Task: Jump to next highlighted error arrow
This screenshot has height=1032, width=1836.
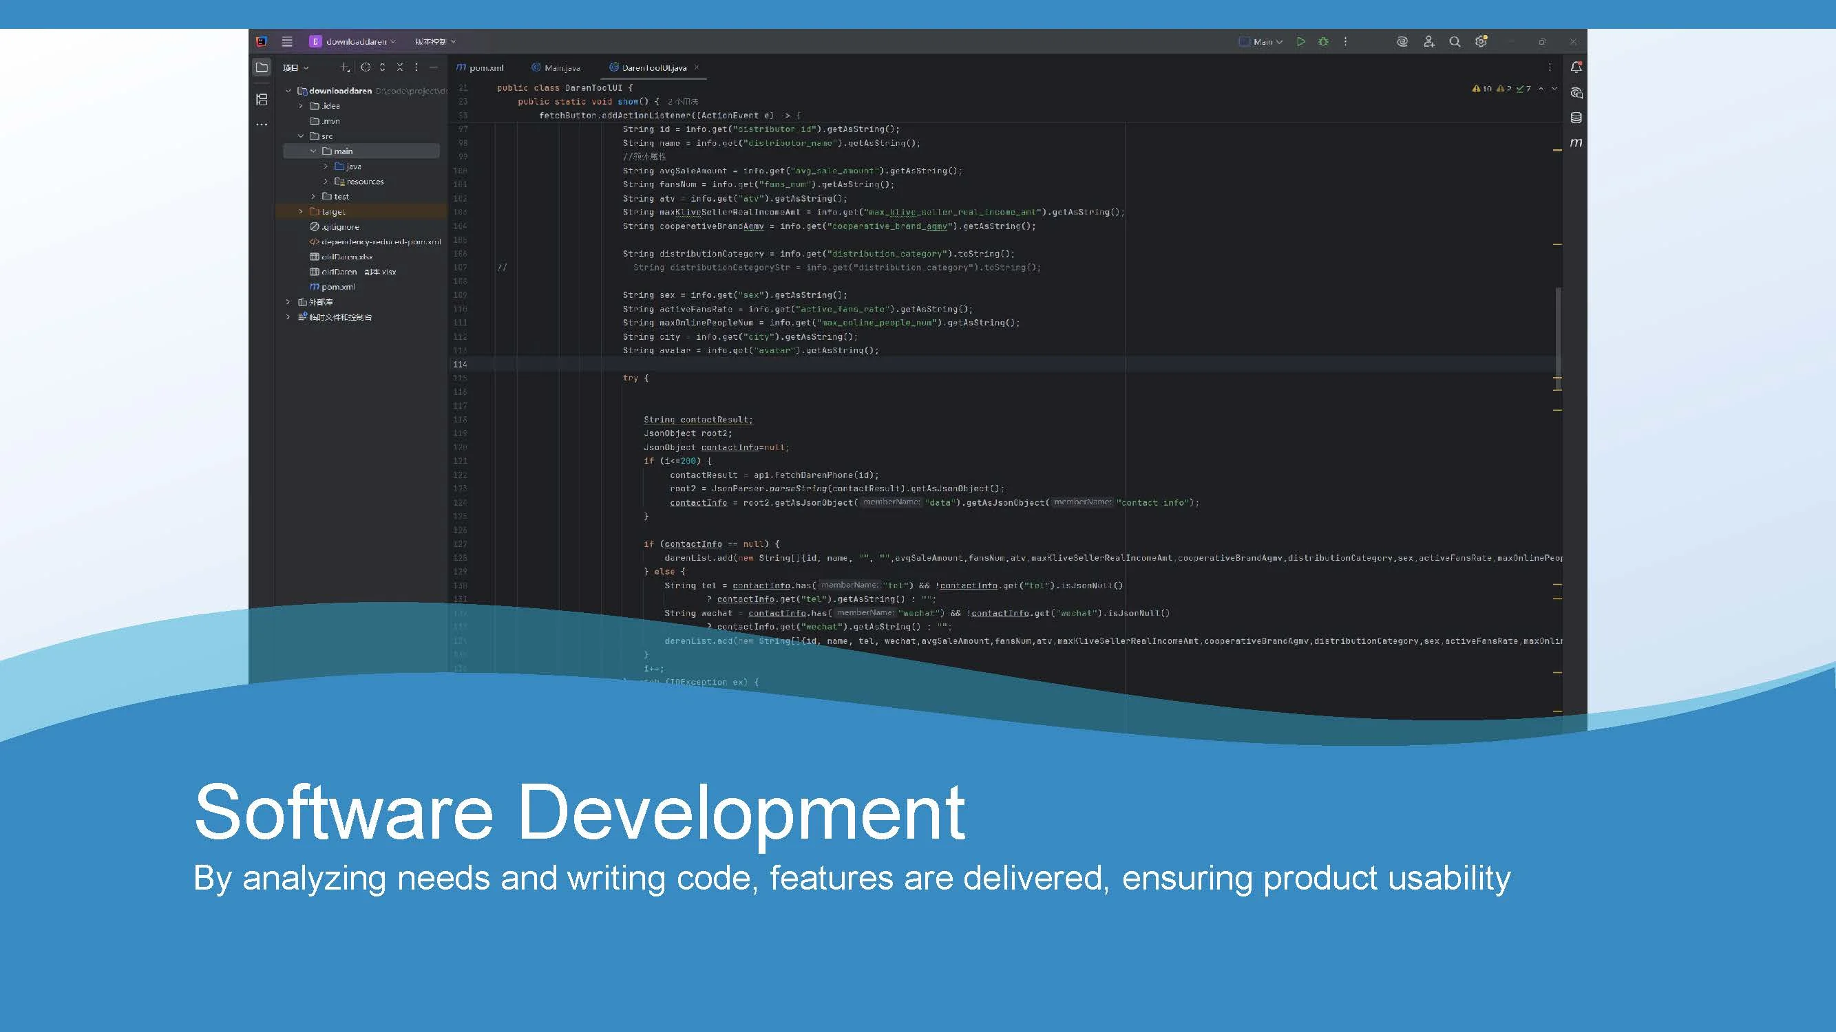Action: click(1554, 89)
